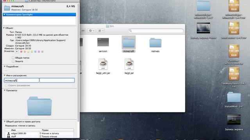
Task: Click the cover flow view button in the bin toolbar
Action: click(x=83, y=31)
